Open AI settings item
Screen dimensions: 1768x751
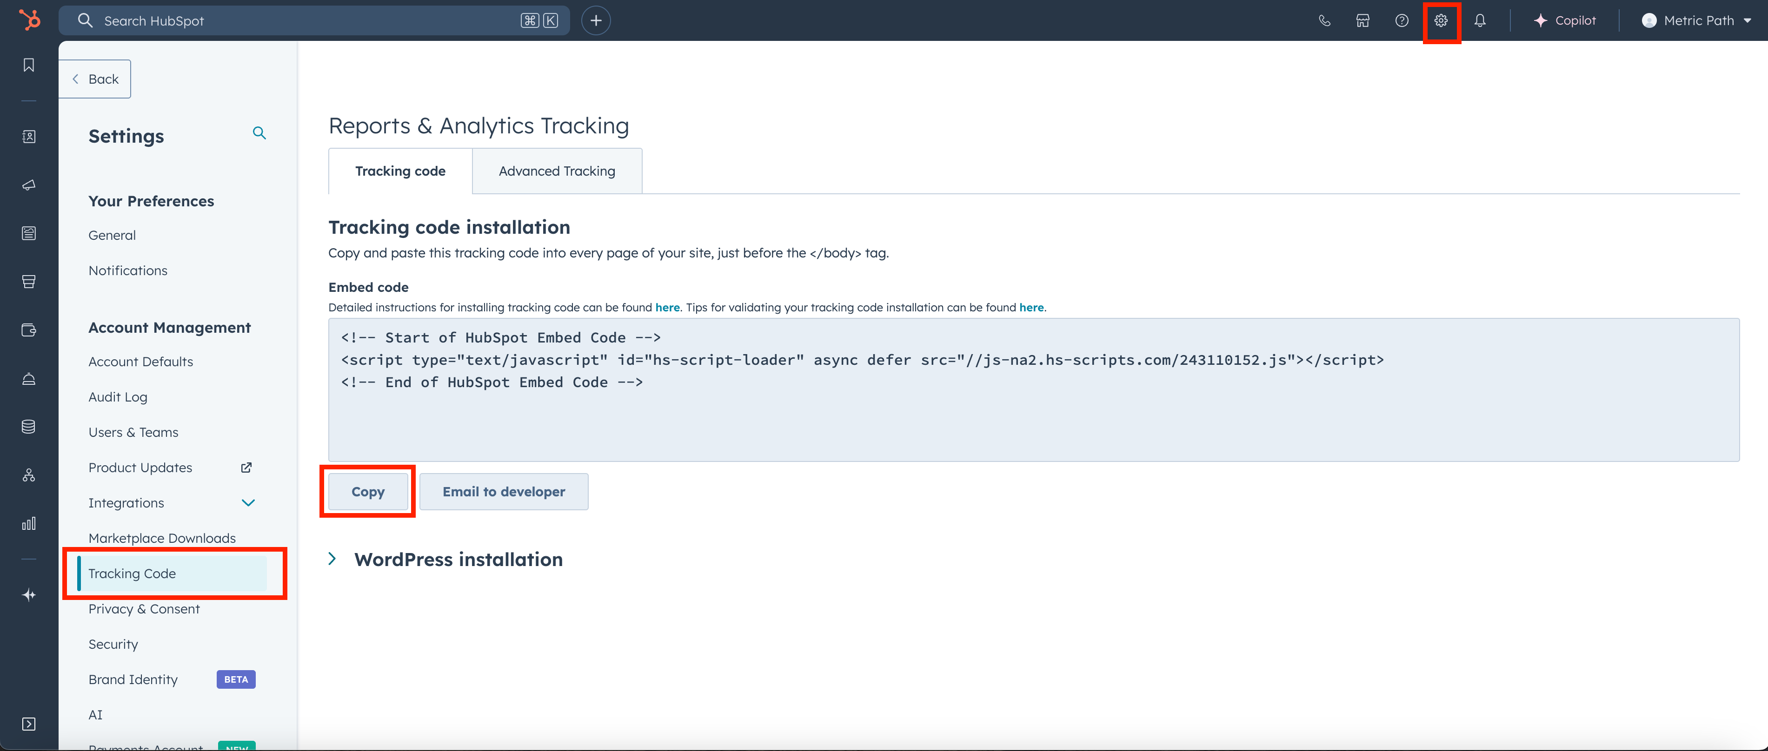pos(95,715)
